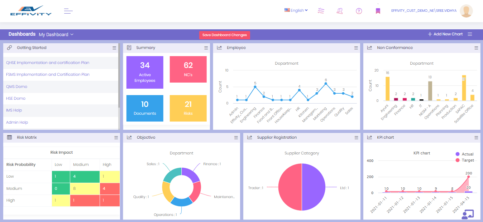Image resolution: width=483 pixels, height=222 pixels.
Task: Click the hamburger icon beside the Effivity logo
Action: coord(68,10)
